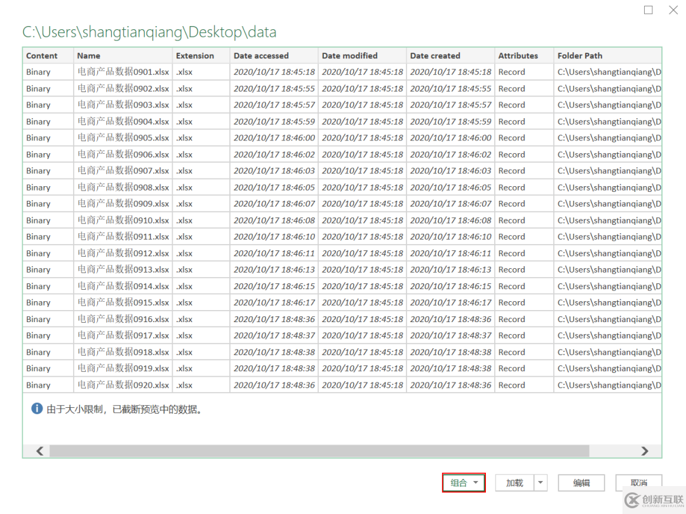686x514 pixels.
Task: Click the left arrow of horizontal scrollbar
Action: [x=40, y=450]
